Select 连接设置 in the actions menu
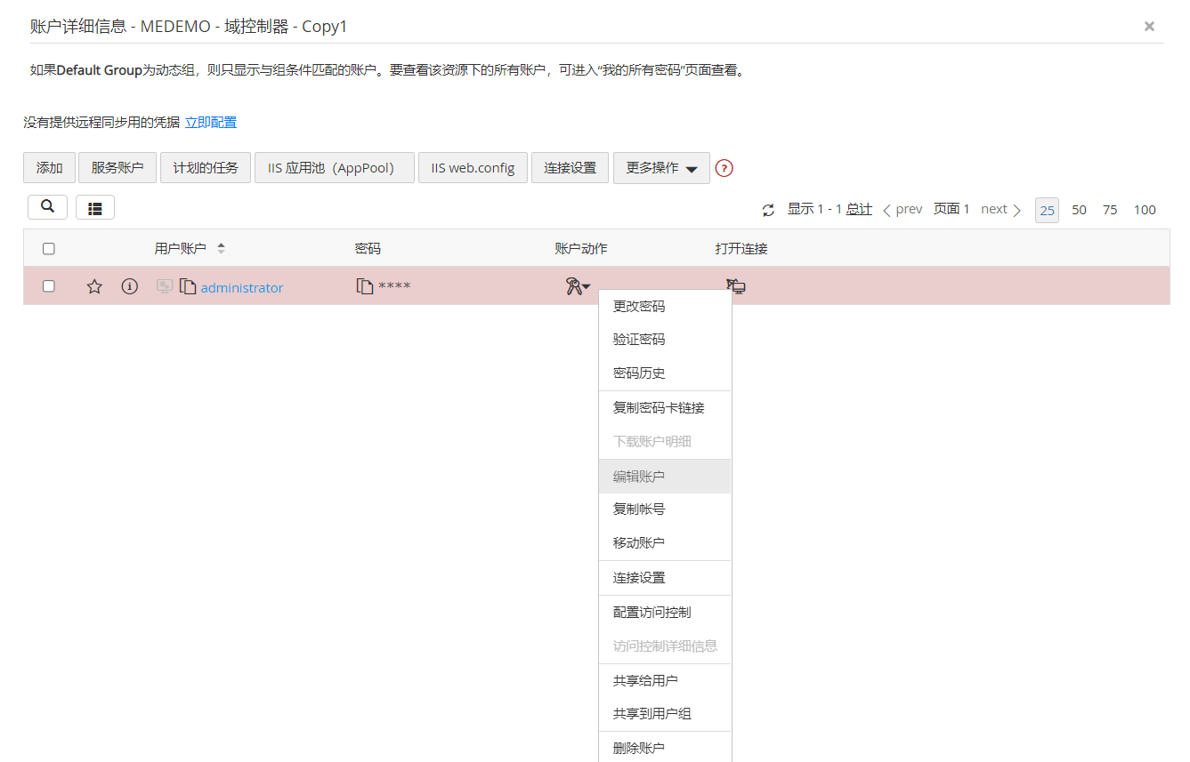The height and width of the screenshot is (762, 1190). (x=665, y=578)
